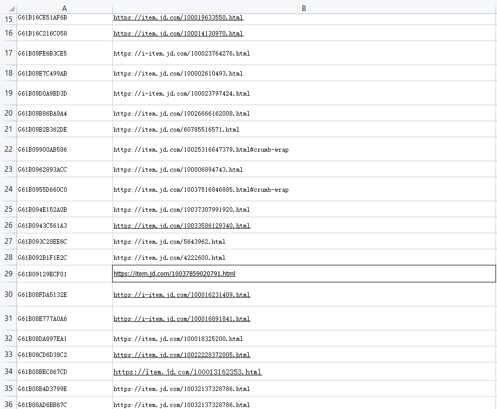This screenshot has width=497, height=409.
Task: Open link i-item.jd.com/100016891841.html
Action: click(x=182, y=318)
